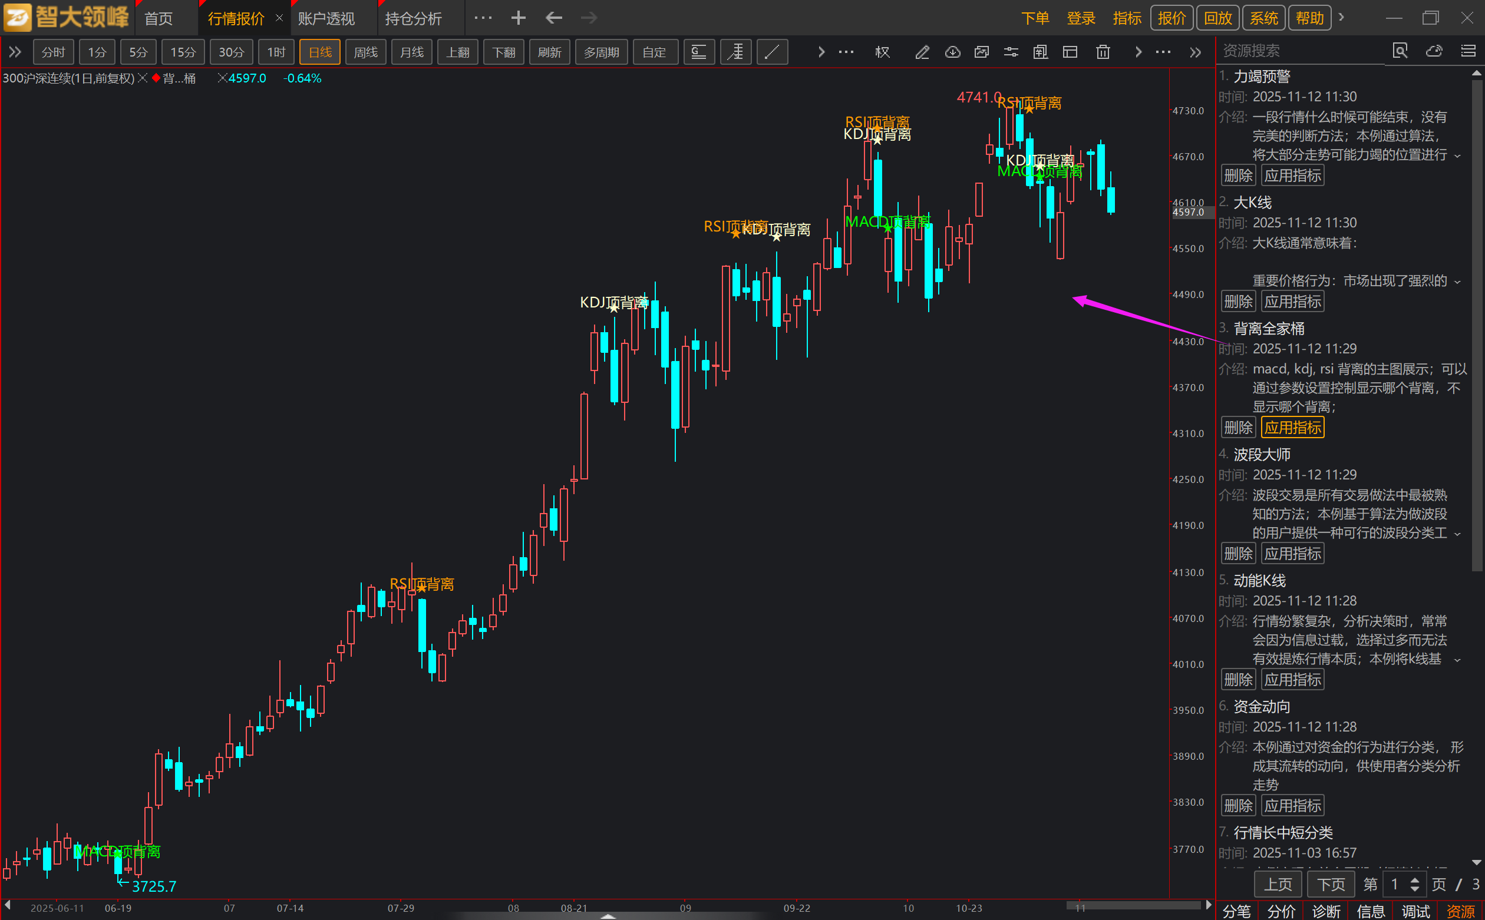
Task: Click the window layout icon in toolbar
Action: tap(1070, 52)
